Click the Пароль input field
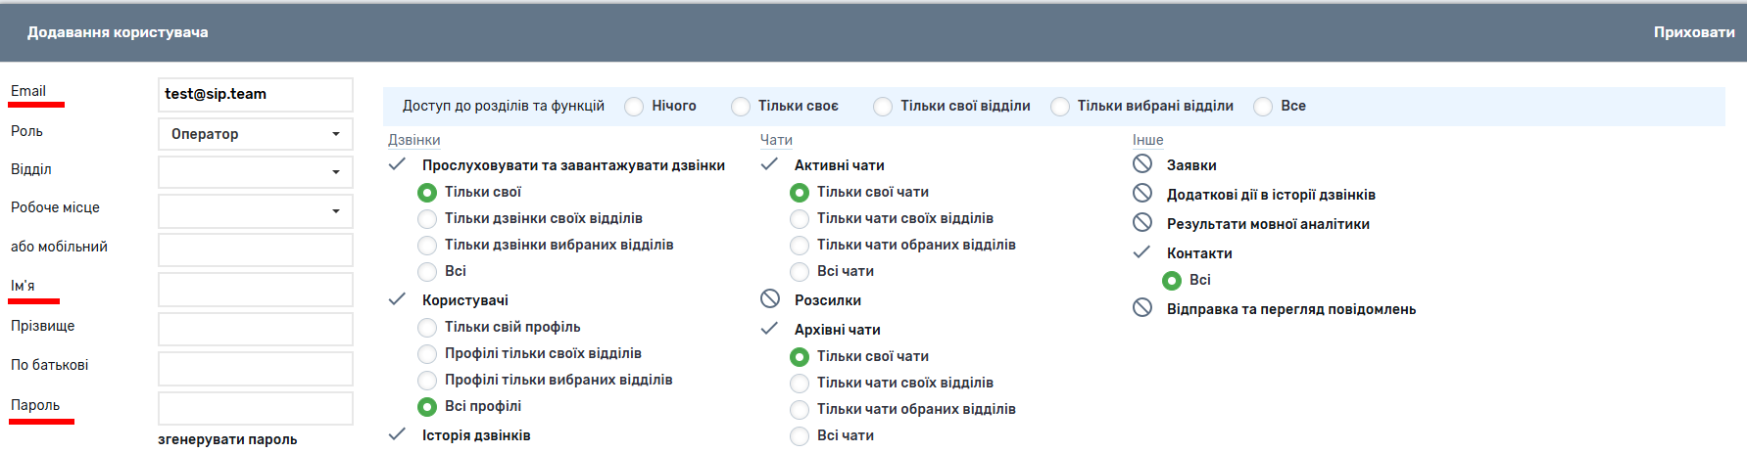This screenshot has width=1747, height=453. pos(255,408)
